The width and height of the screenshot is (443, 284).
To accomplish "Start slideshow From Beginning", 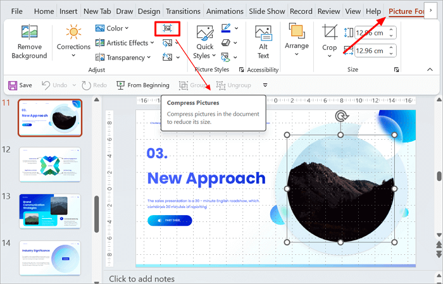I will [x=142, y=85].
